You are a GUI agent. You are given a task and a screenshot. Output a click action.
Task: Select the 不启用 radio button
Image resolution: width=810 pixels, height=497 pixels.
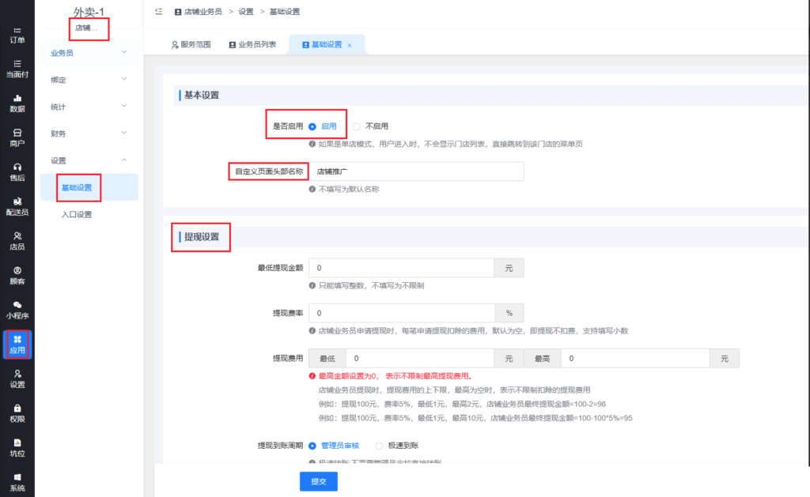357,126
